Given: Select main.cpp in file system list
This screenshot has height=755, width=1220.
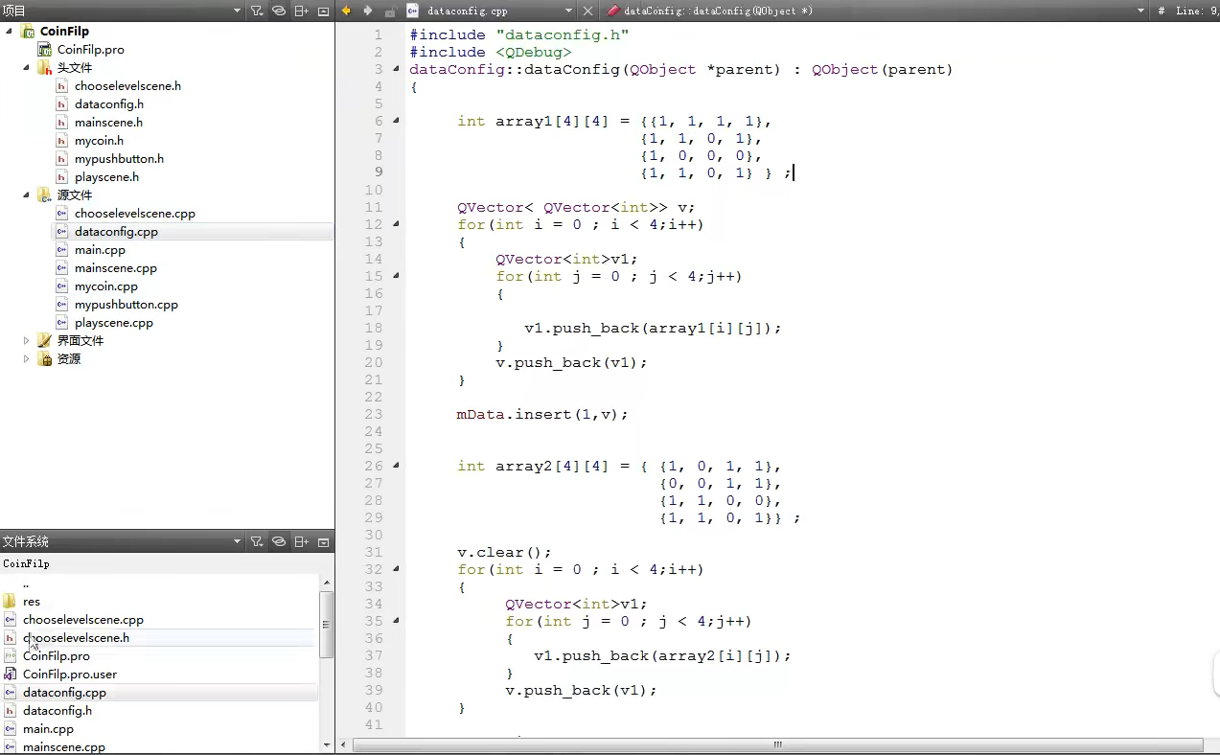Looking at the screenshot, I should click(x=48, y=729).
